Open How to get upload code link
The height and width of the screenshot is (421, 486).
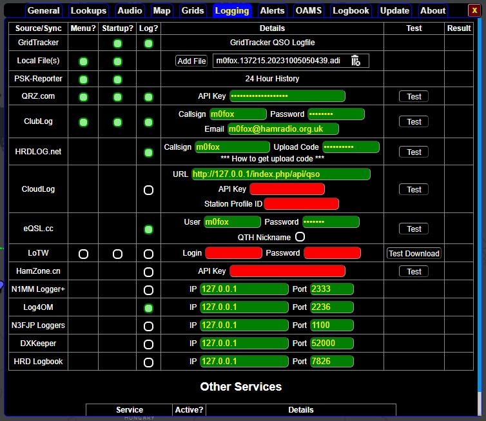272,159
